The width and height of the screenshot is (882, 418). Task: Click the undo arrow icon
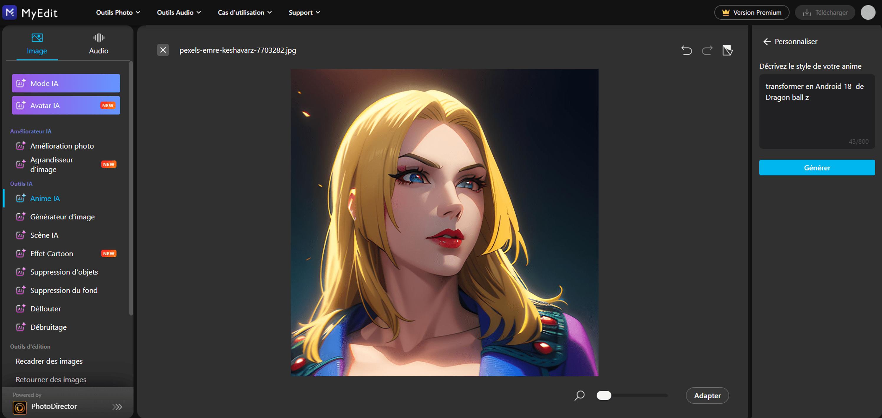pyautogui.click(x=686, y=50)
